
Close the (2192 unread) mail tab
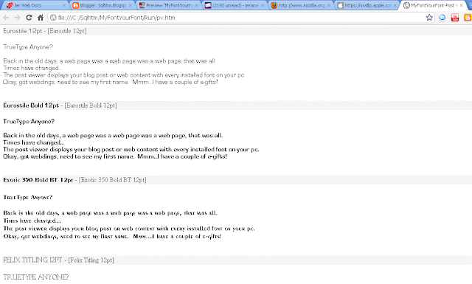(x=263, y=5)
